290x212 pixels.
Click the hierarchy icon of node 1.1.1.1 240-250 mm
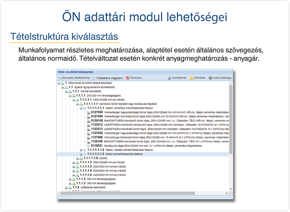tap(73, 96)
